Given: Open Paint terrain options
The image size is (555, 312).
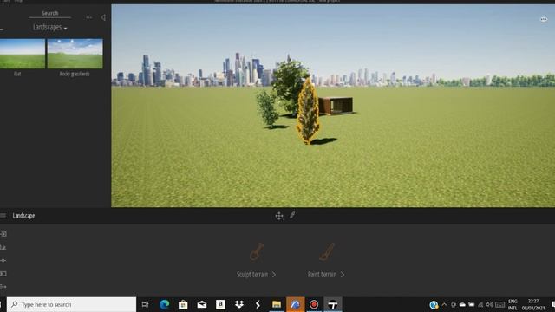Looking at the screenshot, I should [x=326, y=275].
